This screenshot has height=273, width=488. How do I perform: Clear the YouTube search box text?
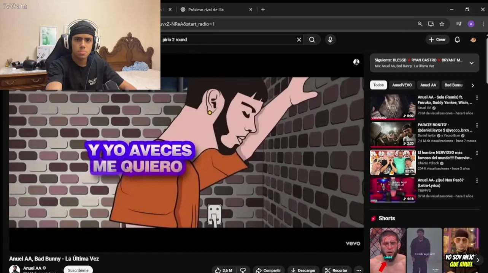pos(299,39)
